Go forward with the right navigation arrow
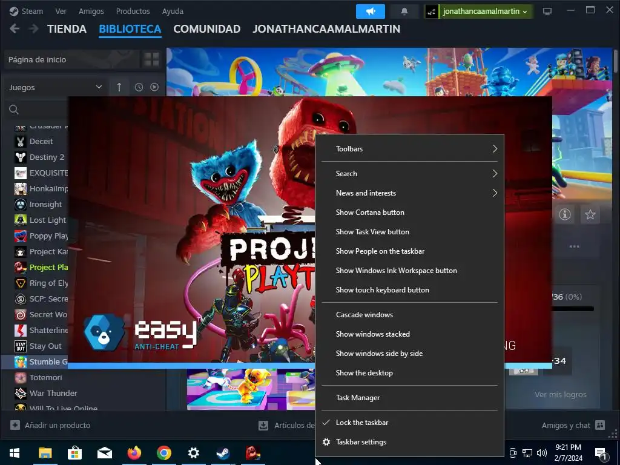 [34, 28]
